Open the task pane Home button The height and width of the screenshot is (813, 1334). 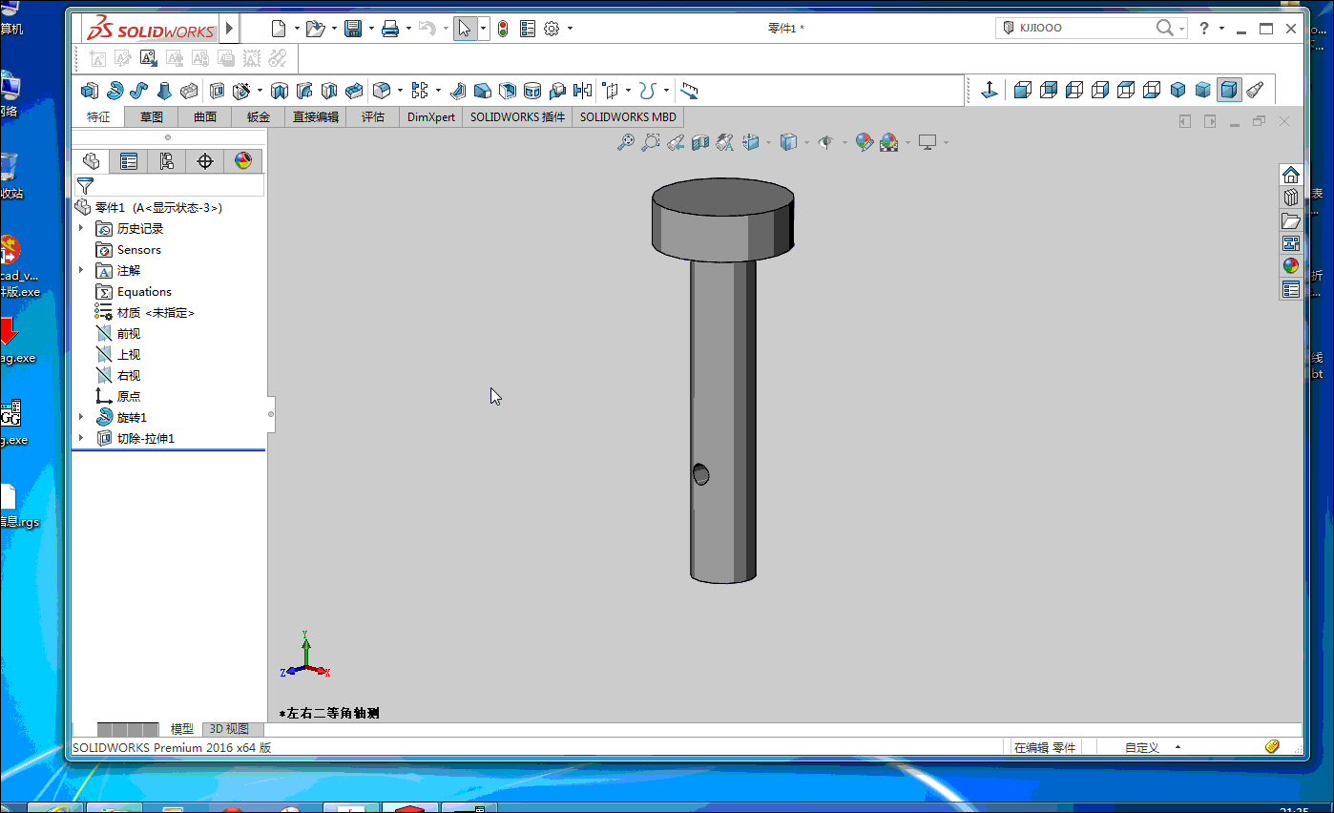[1291, 175]
